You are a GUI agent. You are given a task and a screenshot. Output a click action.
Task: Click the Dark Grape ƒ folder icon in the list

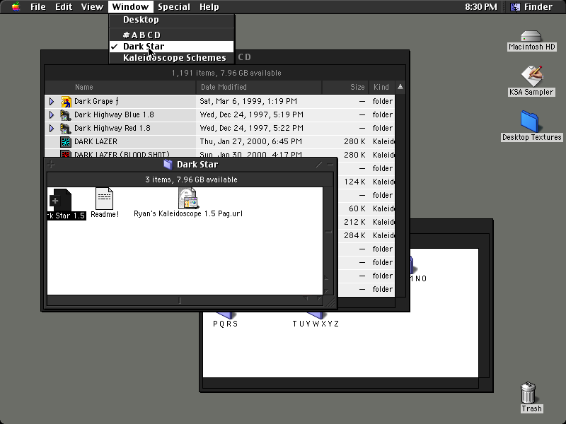click(66, 102)
